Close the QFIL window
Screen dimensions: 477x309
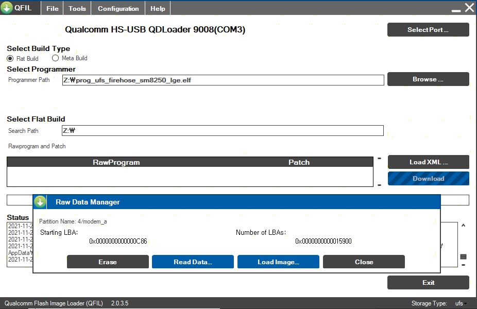[x=469, y=7]
